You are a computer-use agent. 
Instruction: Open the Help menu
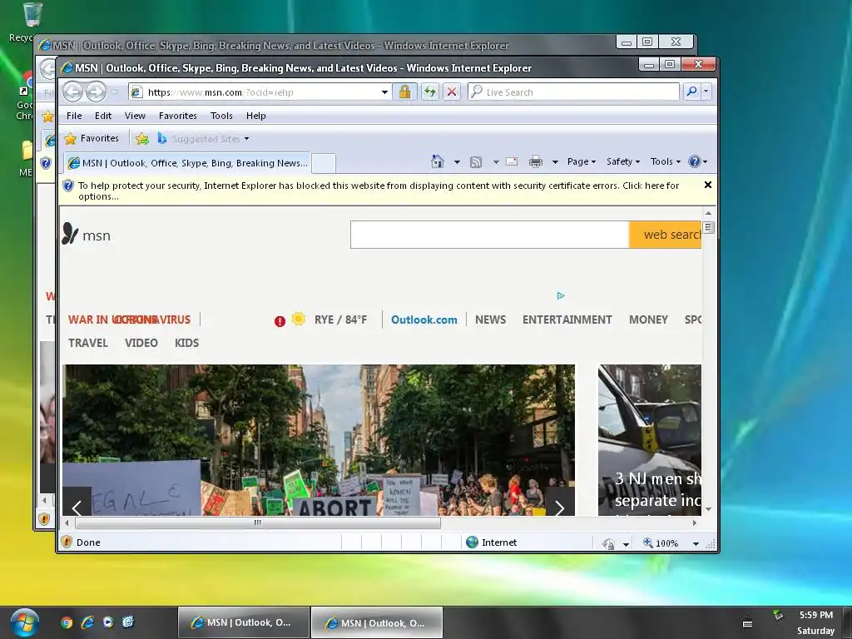[256, 116]
